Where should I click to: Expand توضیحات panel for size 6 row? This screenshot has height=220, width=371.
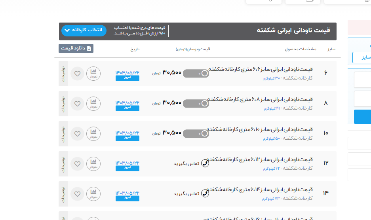pos(63,74)
